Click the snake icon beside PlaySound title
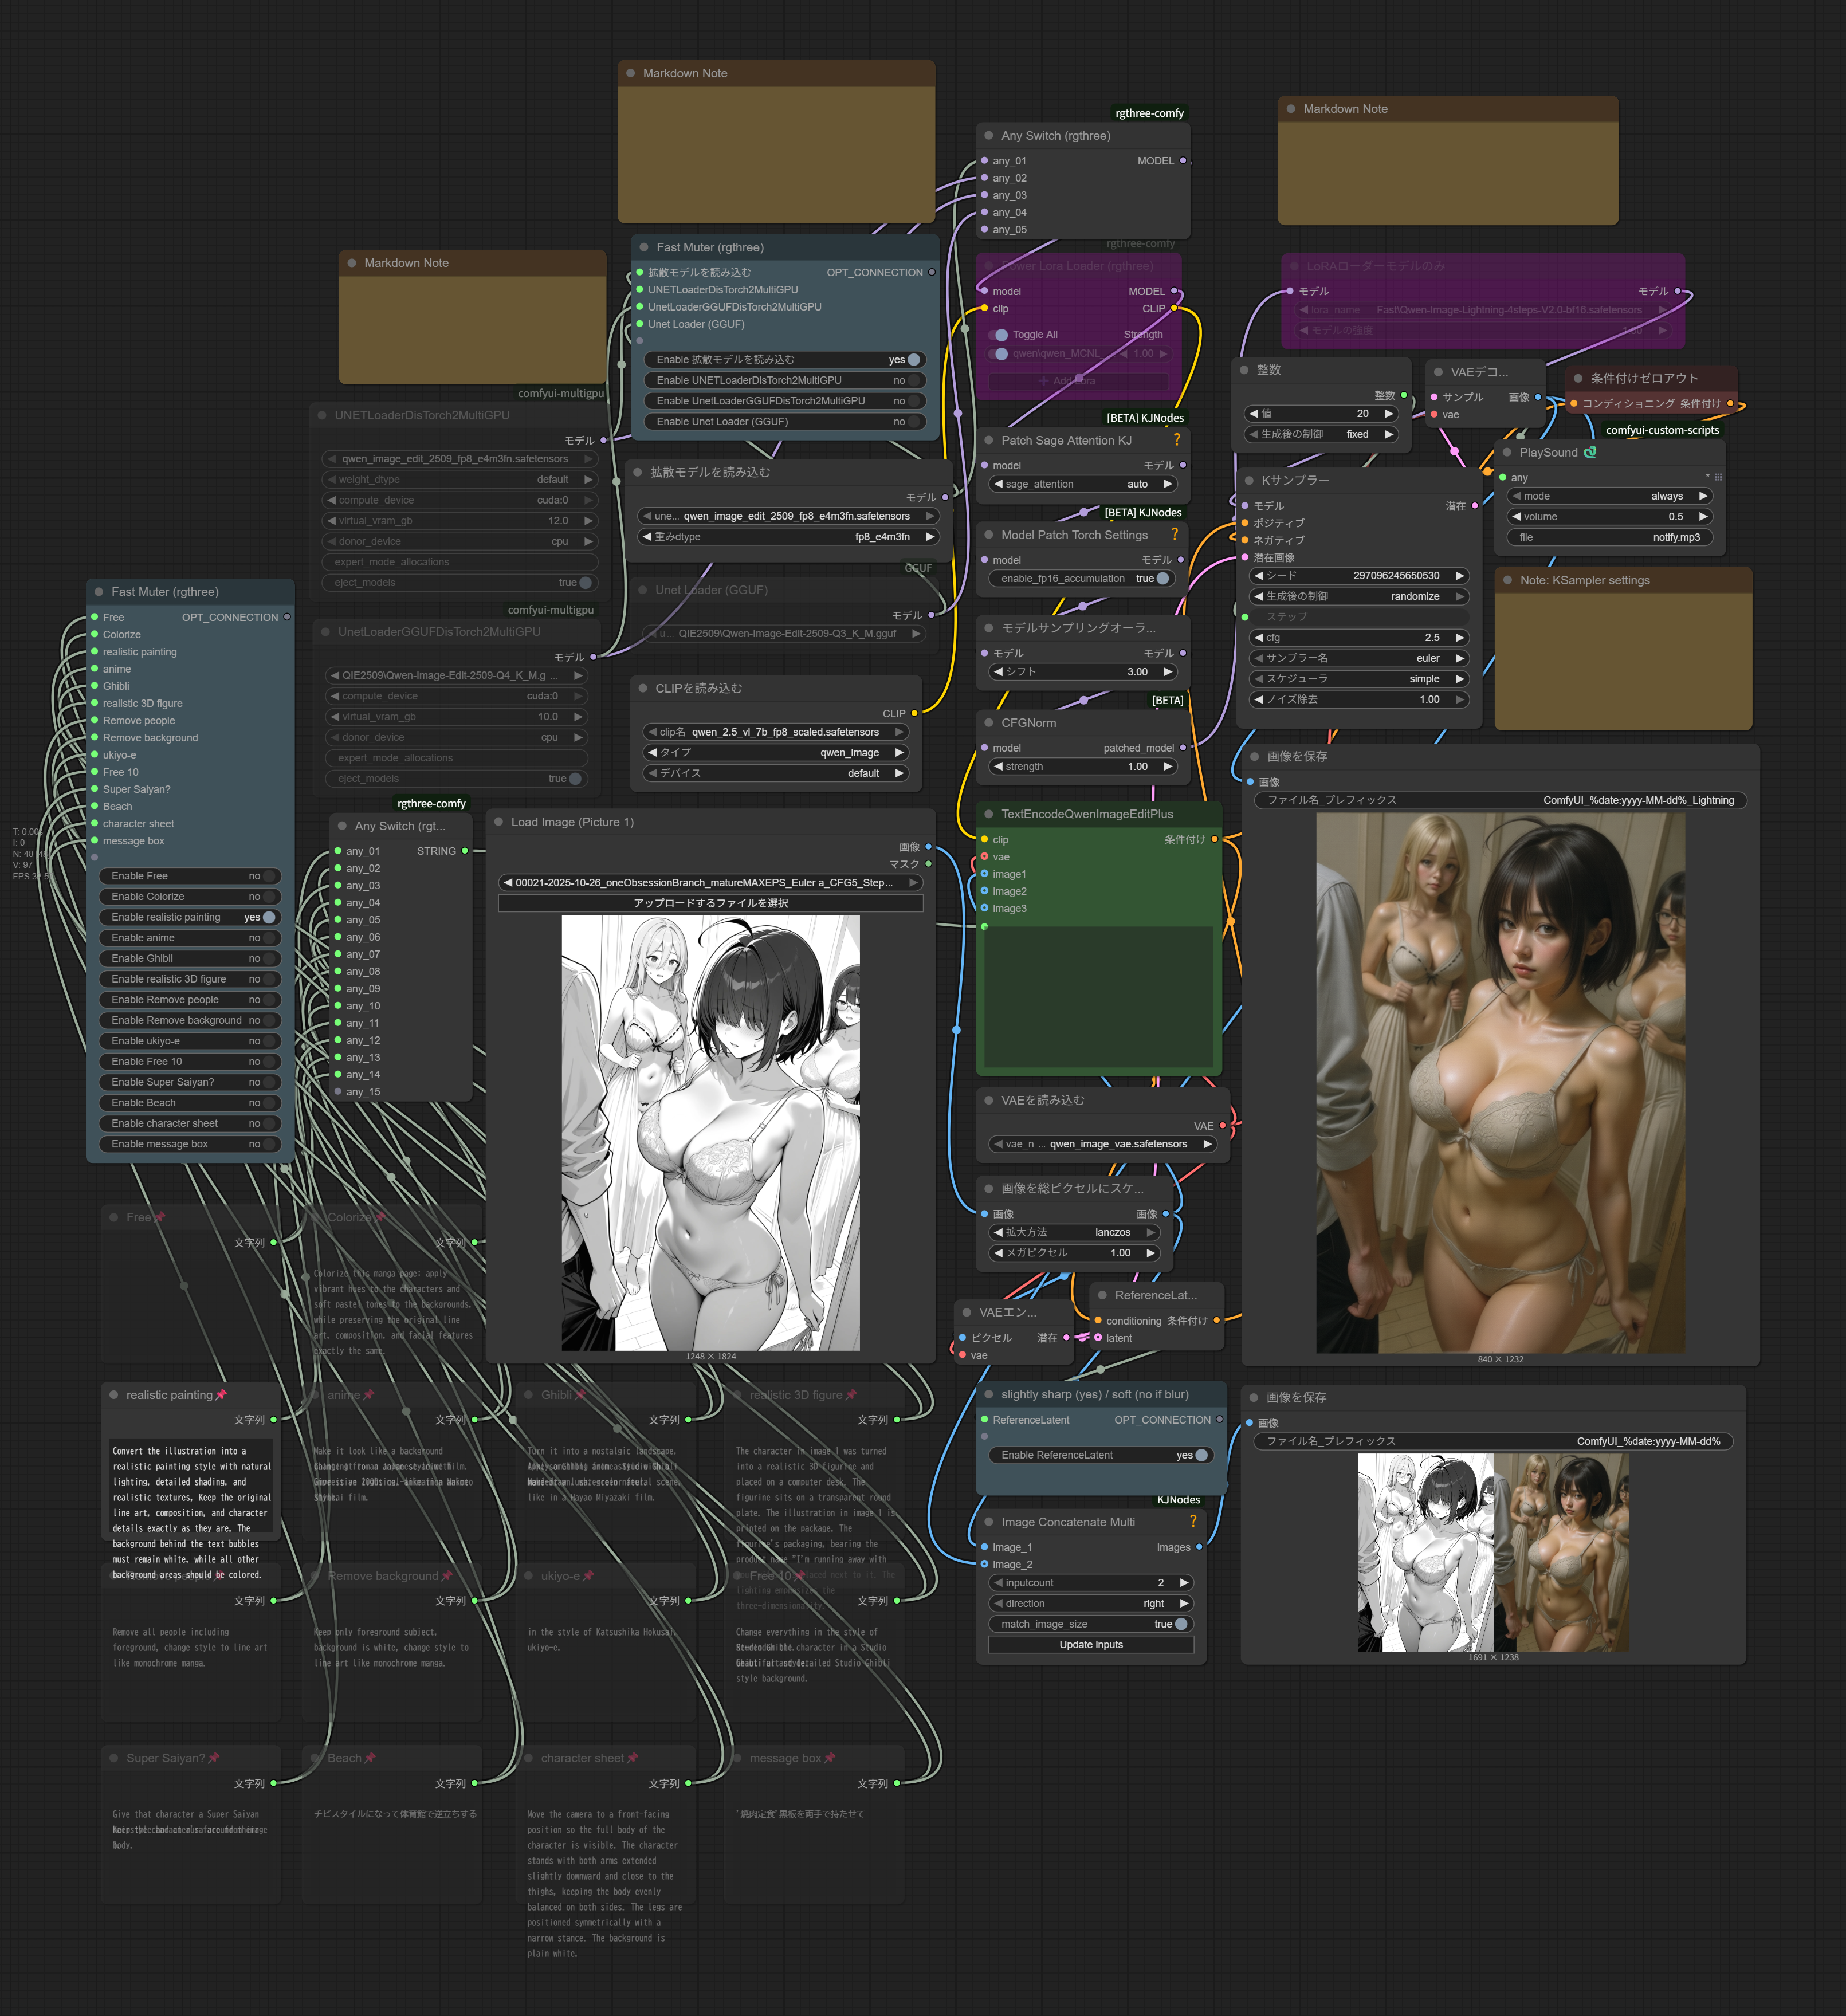This screenshot has width=1846, height=2016. click(1590, 452)
